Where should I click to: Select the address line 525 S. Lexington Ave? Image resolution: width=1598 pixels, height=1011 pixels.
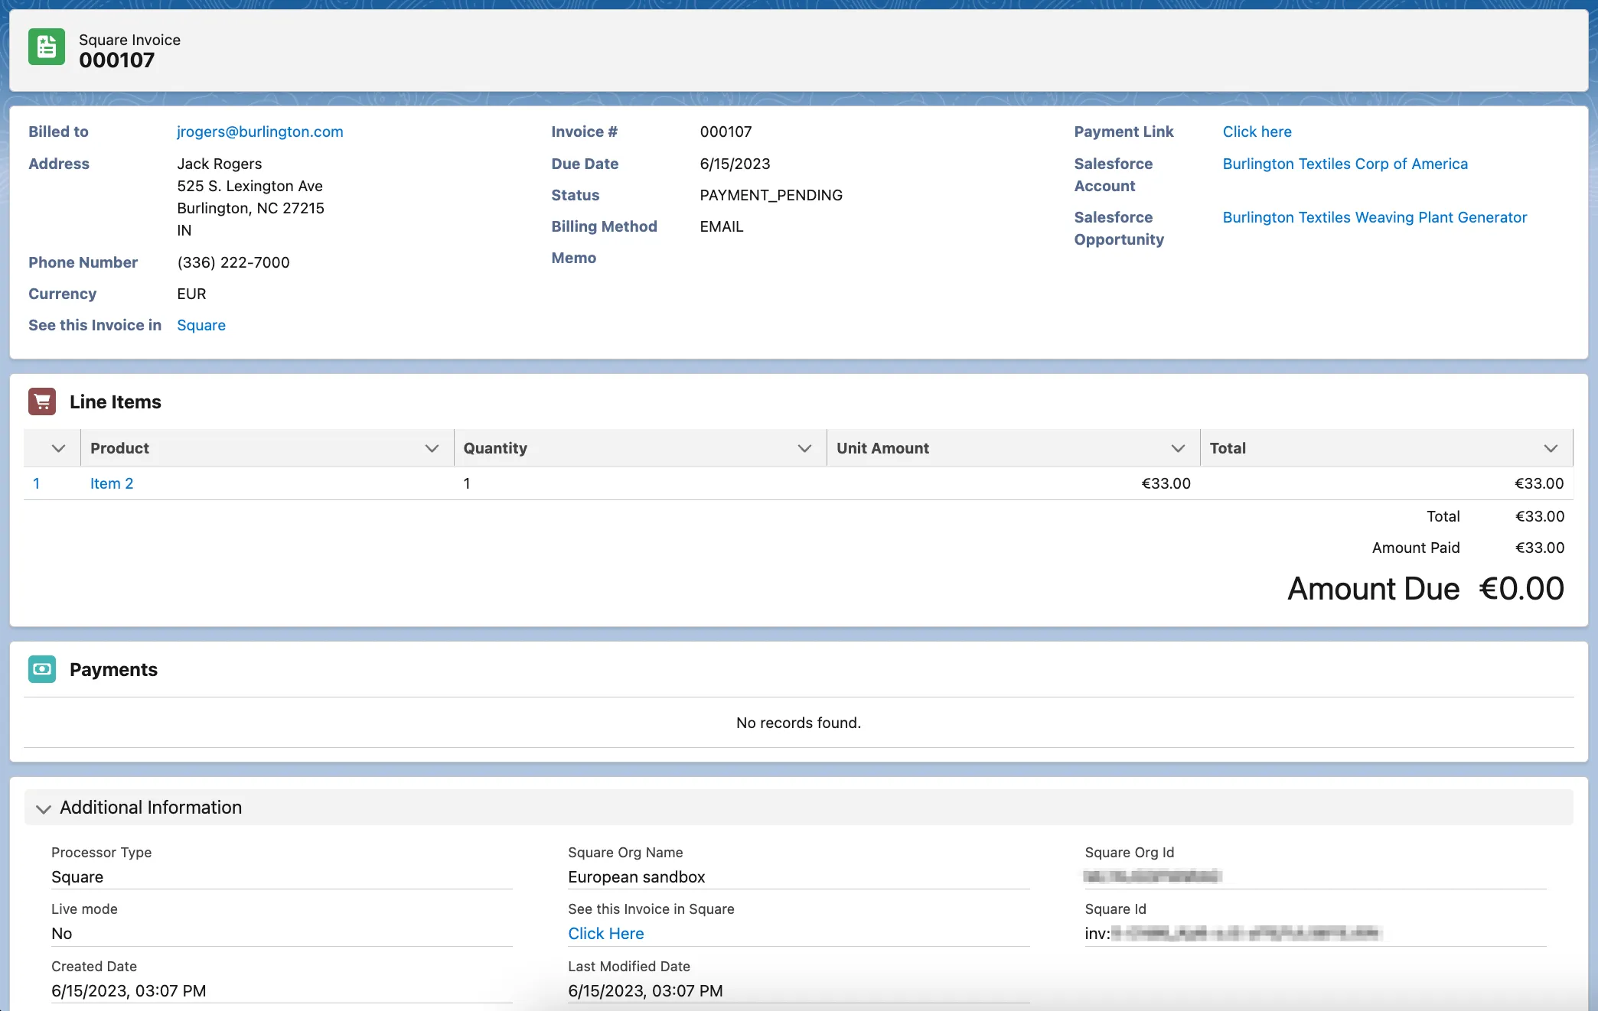pyautogui.click(x=249, y=186)
